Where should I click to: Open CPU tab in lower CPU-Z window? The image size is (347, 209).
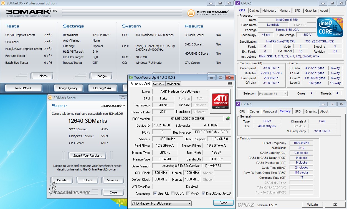[242, 111]
